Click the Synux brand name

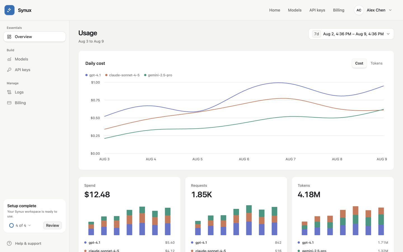pyautogui.click(x=25, y=10)
